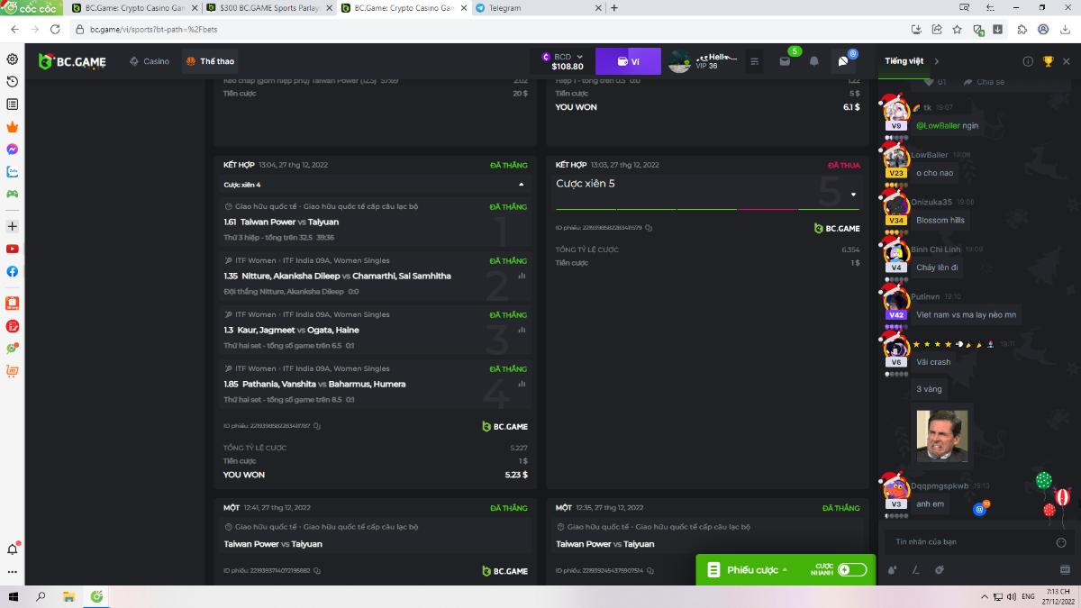Open Windows Start menu on taskbar

(13, 597)
